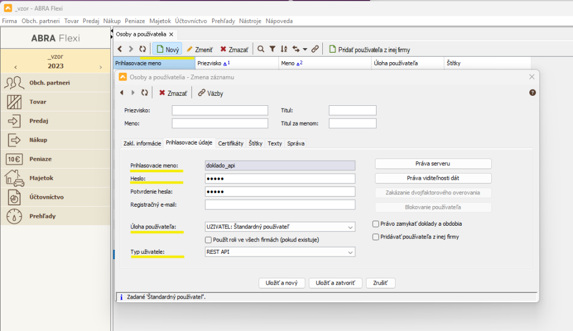Image resolution: width=573 pixels, height=331 pixels.
Task: Click the Registračný e-mail field
Action: (x=280, y=205)
